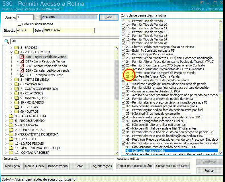The height and width of the screenshot is (182, 225).
Task: Expand the 3 - BRINDES node
Action: click(11, 48)
